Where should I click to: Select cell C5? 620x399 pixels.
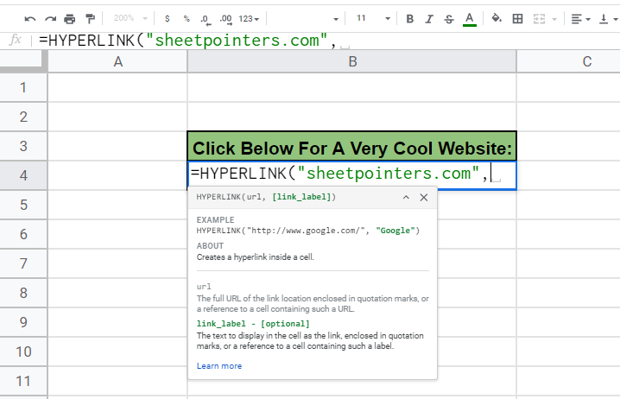(568, 205)
